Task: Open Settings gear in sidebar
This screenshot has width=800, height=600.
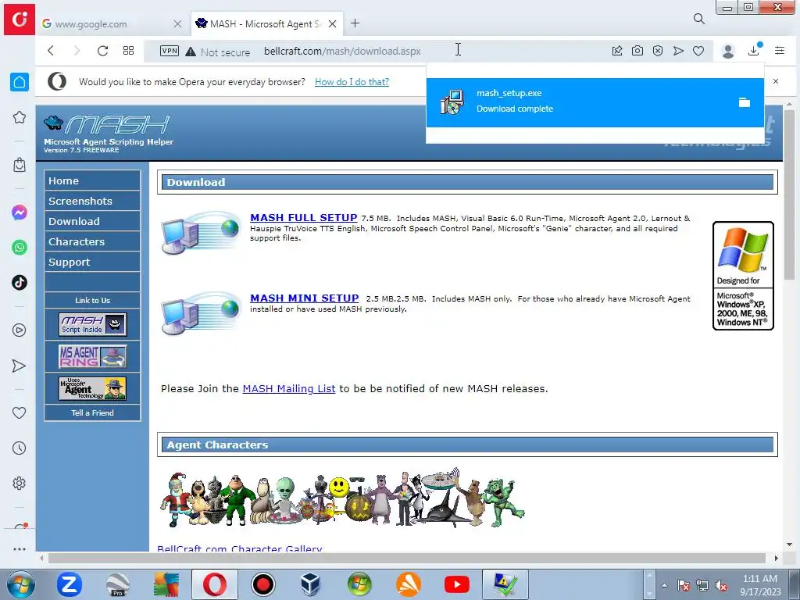Action: [x=20, y=483]
